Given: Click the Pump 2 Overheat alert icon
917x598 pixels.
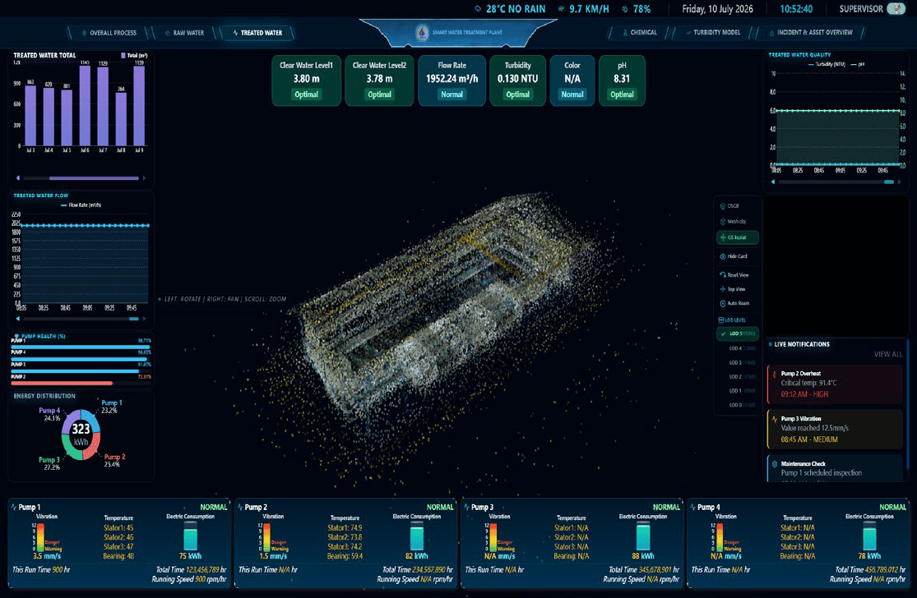Looking at the screenshot, I should point(775,374).
